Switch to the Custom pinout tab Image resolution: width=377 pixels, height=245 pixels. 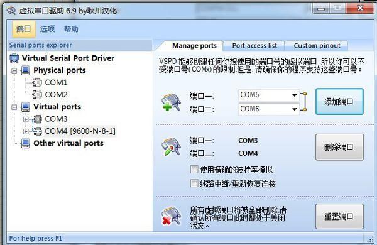[317, 46]
